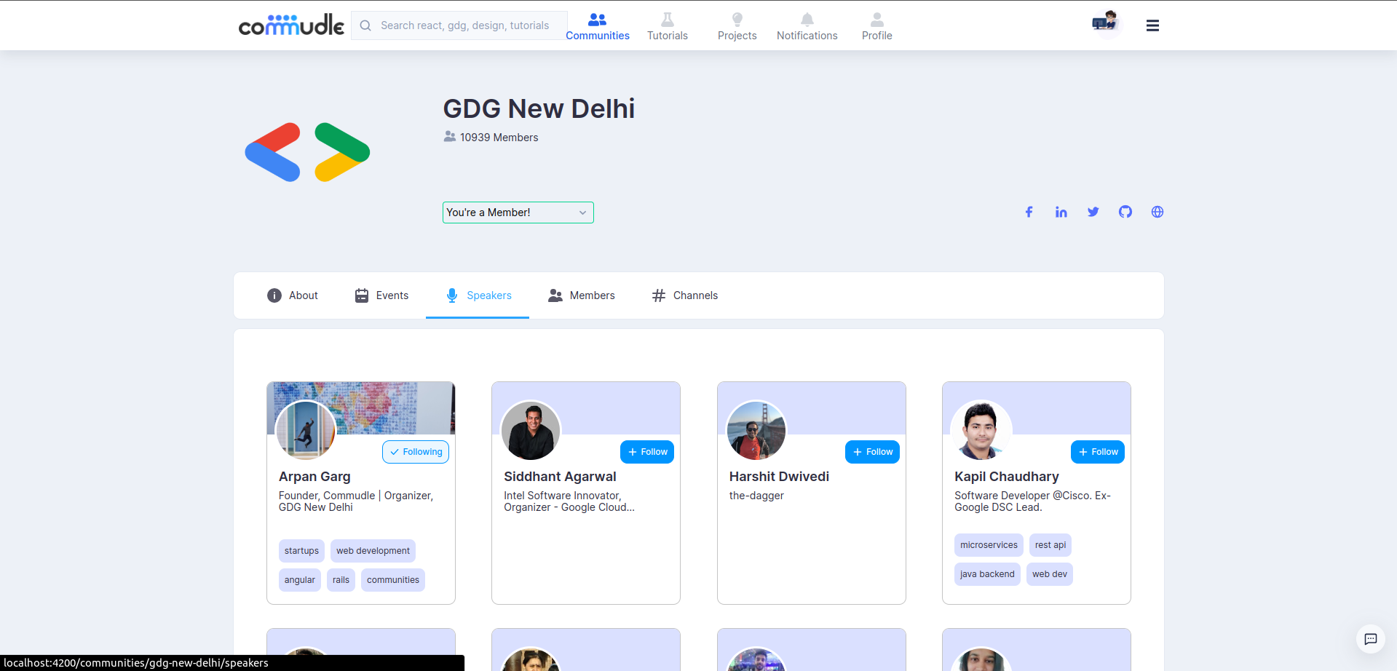
Task: Click the angular tag
Action: tap(300, 580)
